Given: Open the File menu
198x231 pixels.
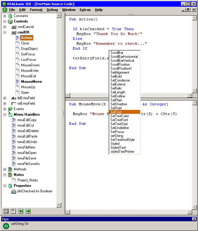Looking at the screenshot, I should click(x=12, y=10).
